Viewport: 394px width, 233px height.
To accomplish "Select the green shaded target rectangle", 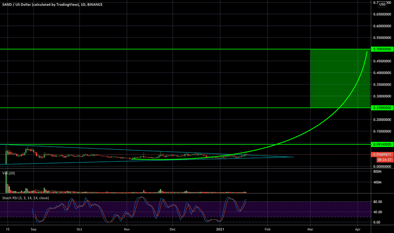I will pos(340,79).
